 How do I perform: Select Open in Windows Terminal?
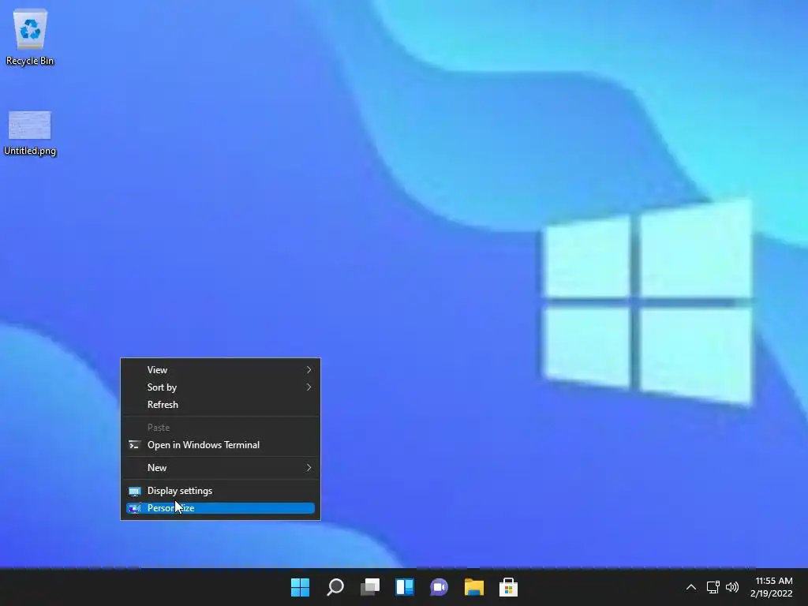tap(221, 445)
